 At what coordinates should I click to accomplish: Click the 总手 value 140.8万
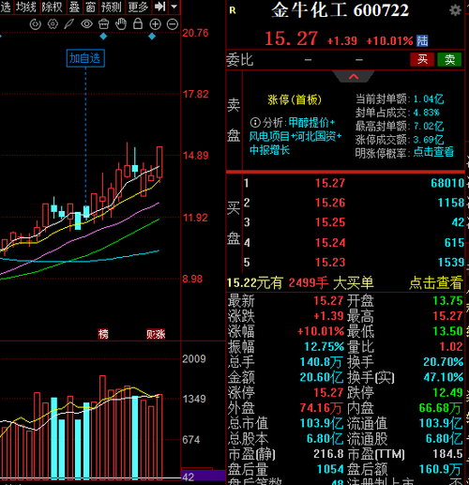pos(321,362)
